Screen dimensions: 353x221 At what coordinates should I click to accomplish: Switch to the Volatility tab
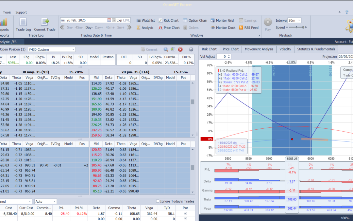point(285,49)
